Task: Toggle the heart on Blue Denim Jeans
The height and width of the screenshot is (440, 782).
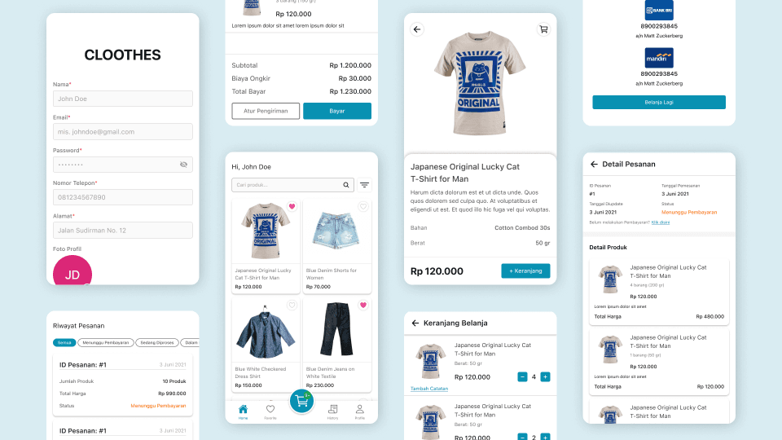Action: (x=363, y=306)
